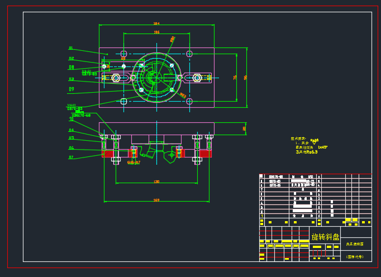Click part callout label 03
The height and width of the screenshot is (277, 381).
pos(72,79)
